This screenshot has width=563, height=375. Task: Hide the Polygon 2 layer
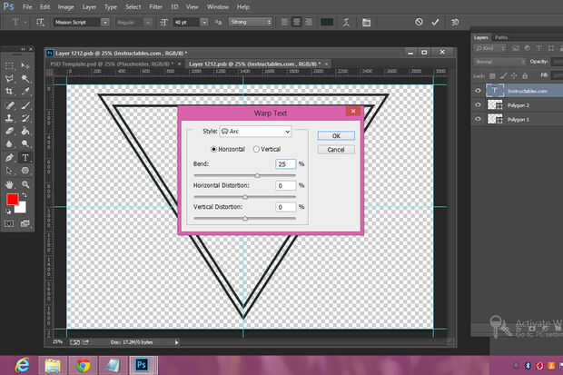click(x=478, y=105)
